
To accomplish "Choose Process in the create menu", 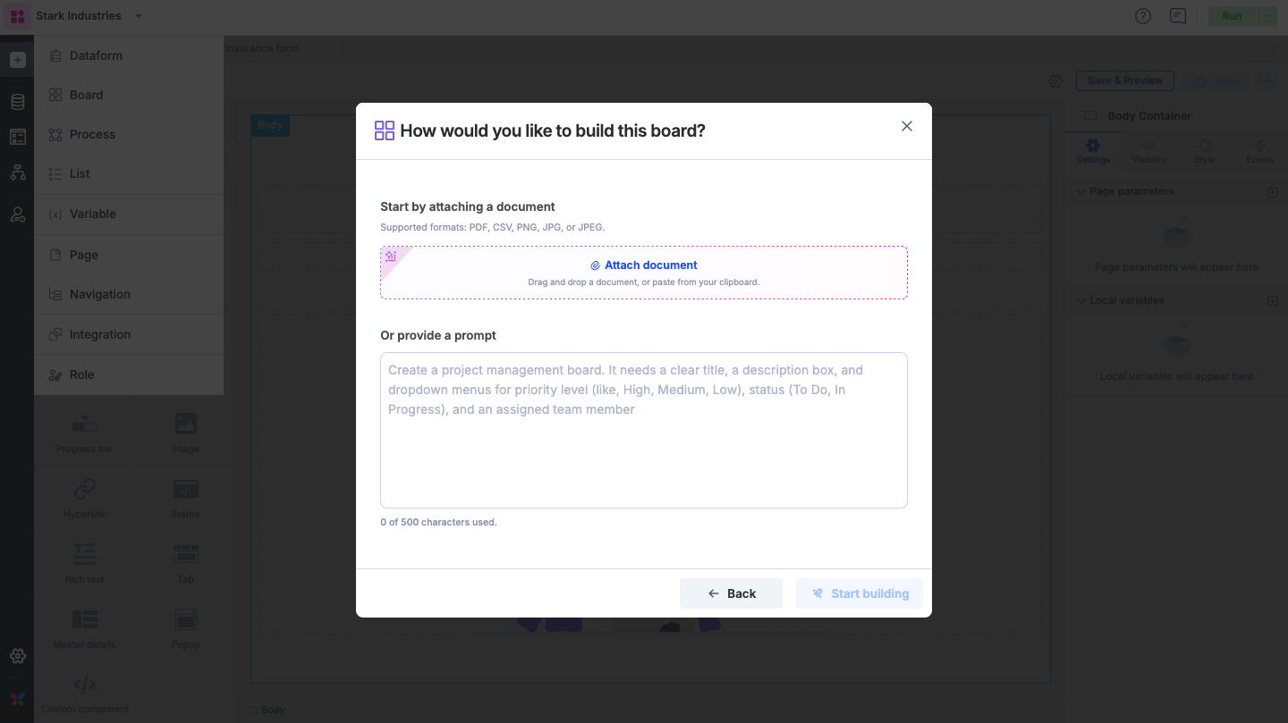I will click(x=92, y=134).
